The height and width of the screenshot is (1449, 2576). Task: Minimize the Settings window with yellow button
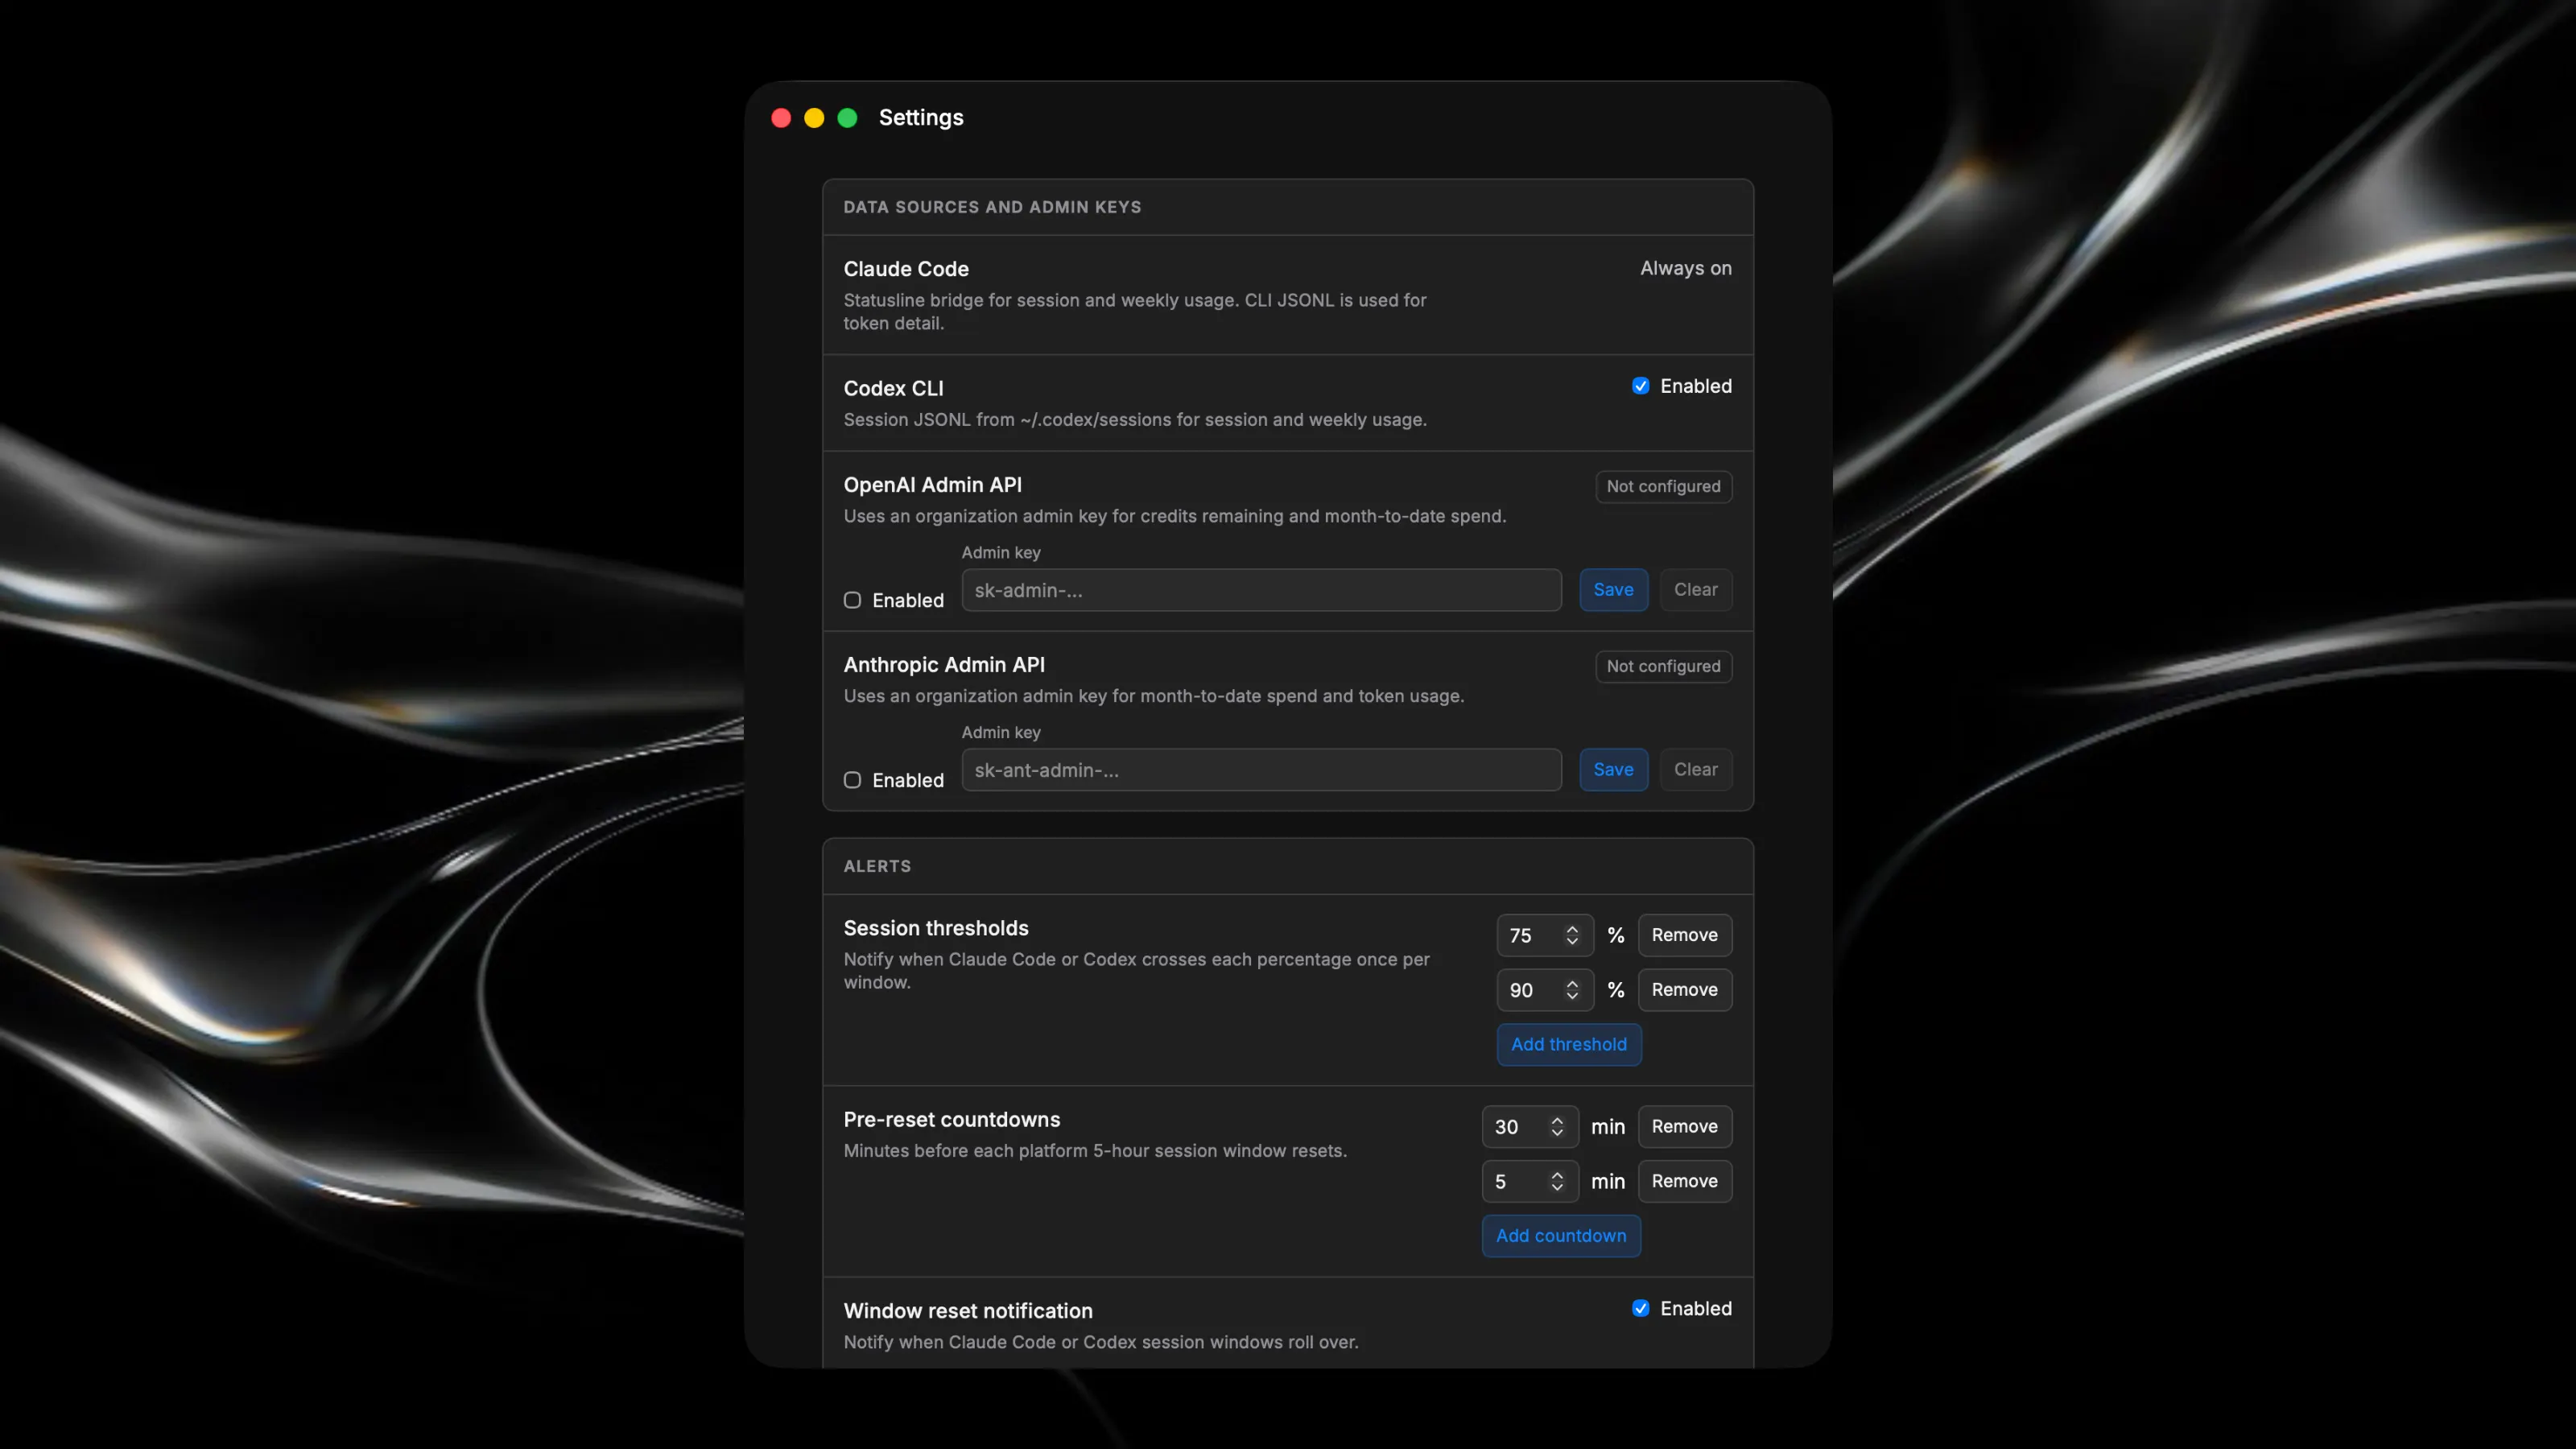[814, 118]
